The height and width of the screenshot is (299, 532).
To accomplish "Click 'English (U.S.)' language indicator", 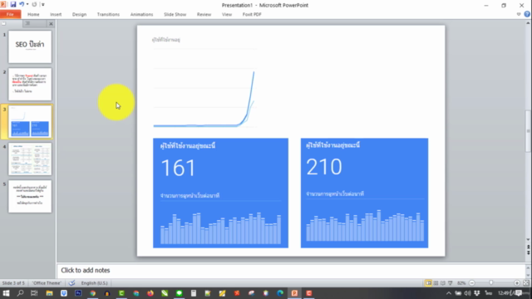I will click(94, 282).
